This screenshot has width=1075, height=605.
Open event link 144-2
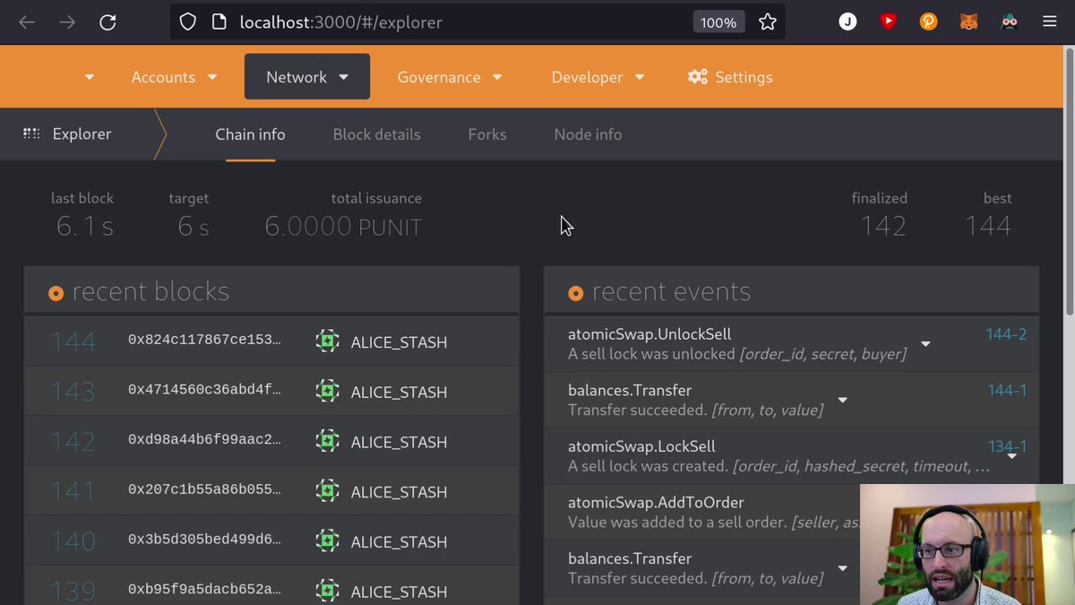1006,334
